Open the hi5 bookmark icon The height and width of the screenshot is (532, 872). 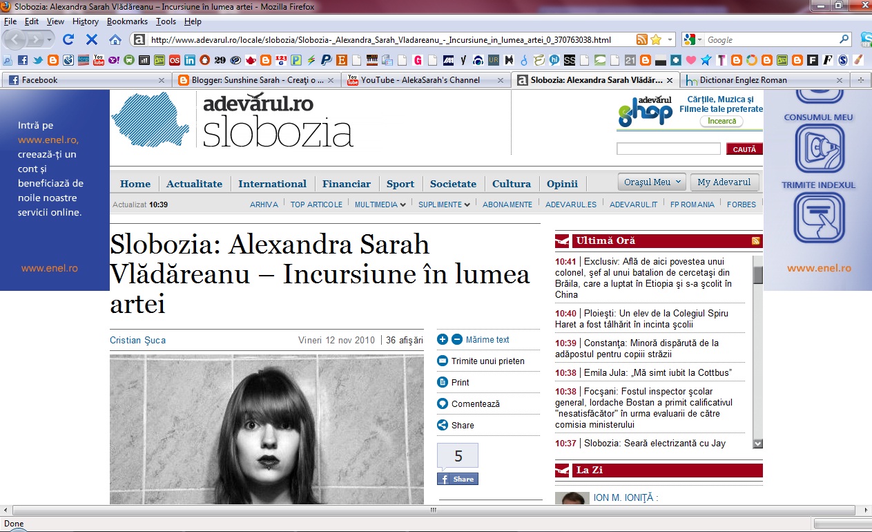[554, 60]
